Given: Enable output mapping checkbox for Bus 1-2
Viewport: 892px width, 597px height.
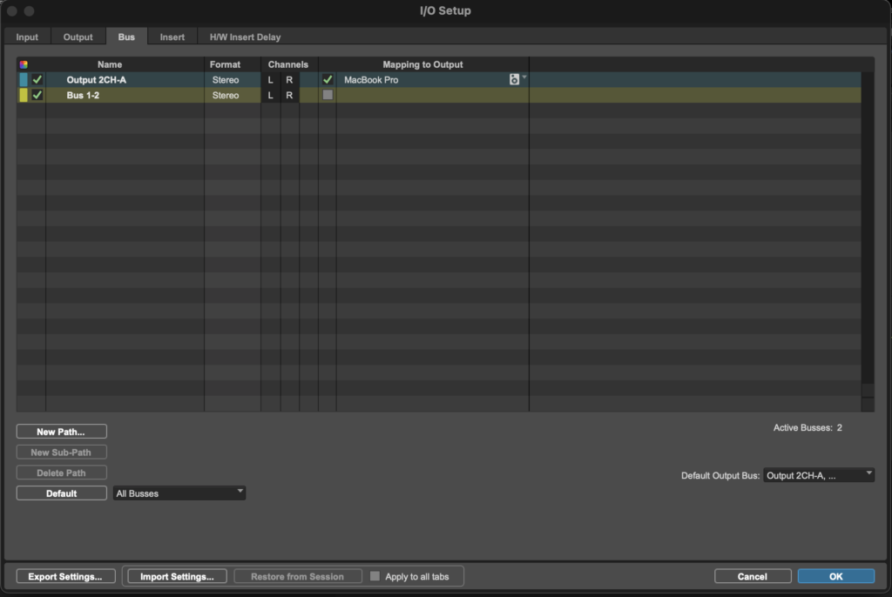Looking at the screenshot, I should tap(328, 95).
